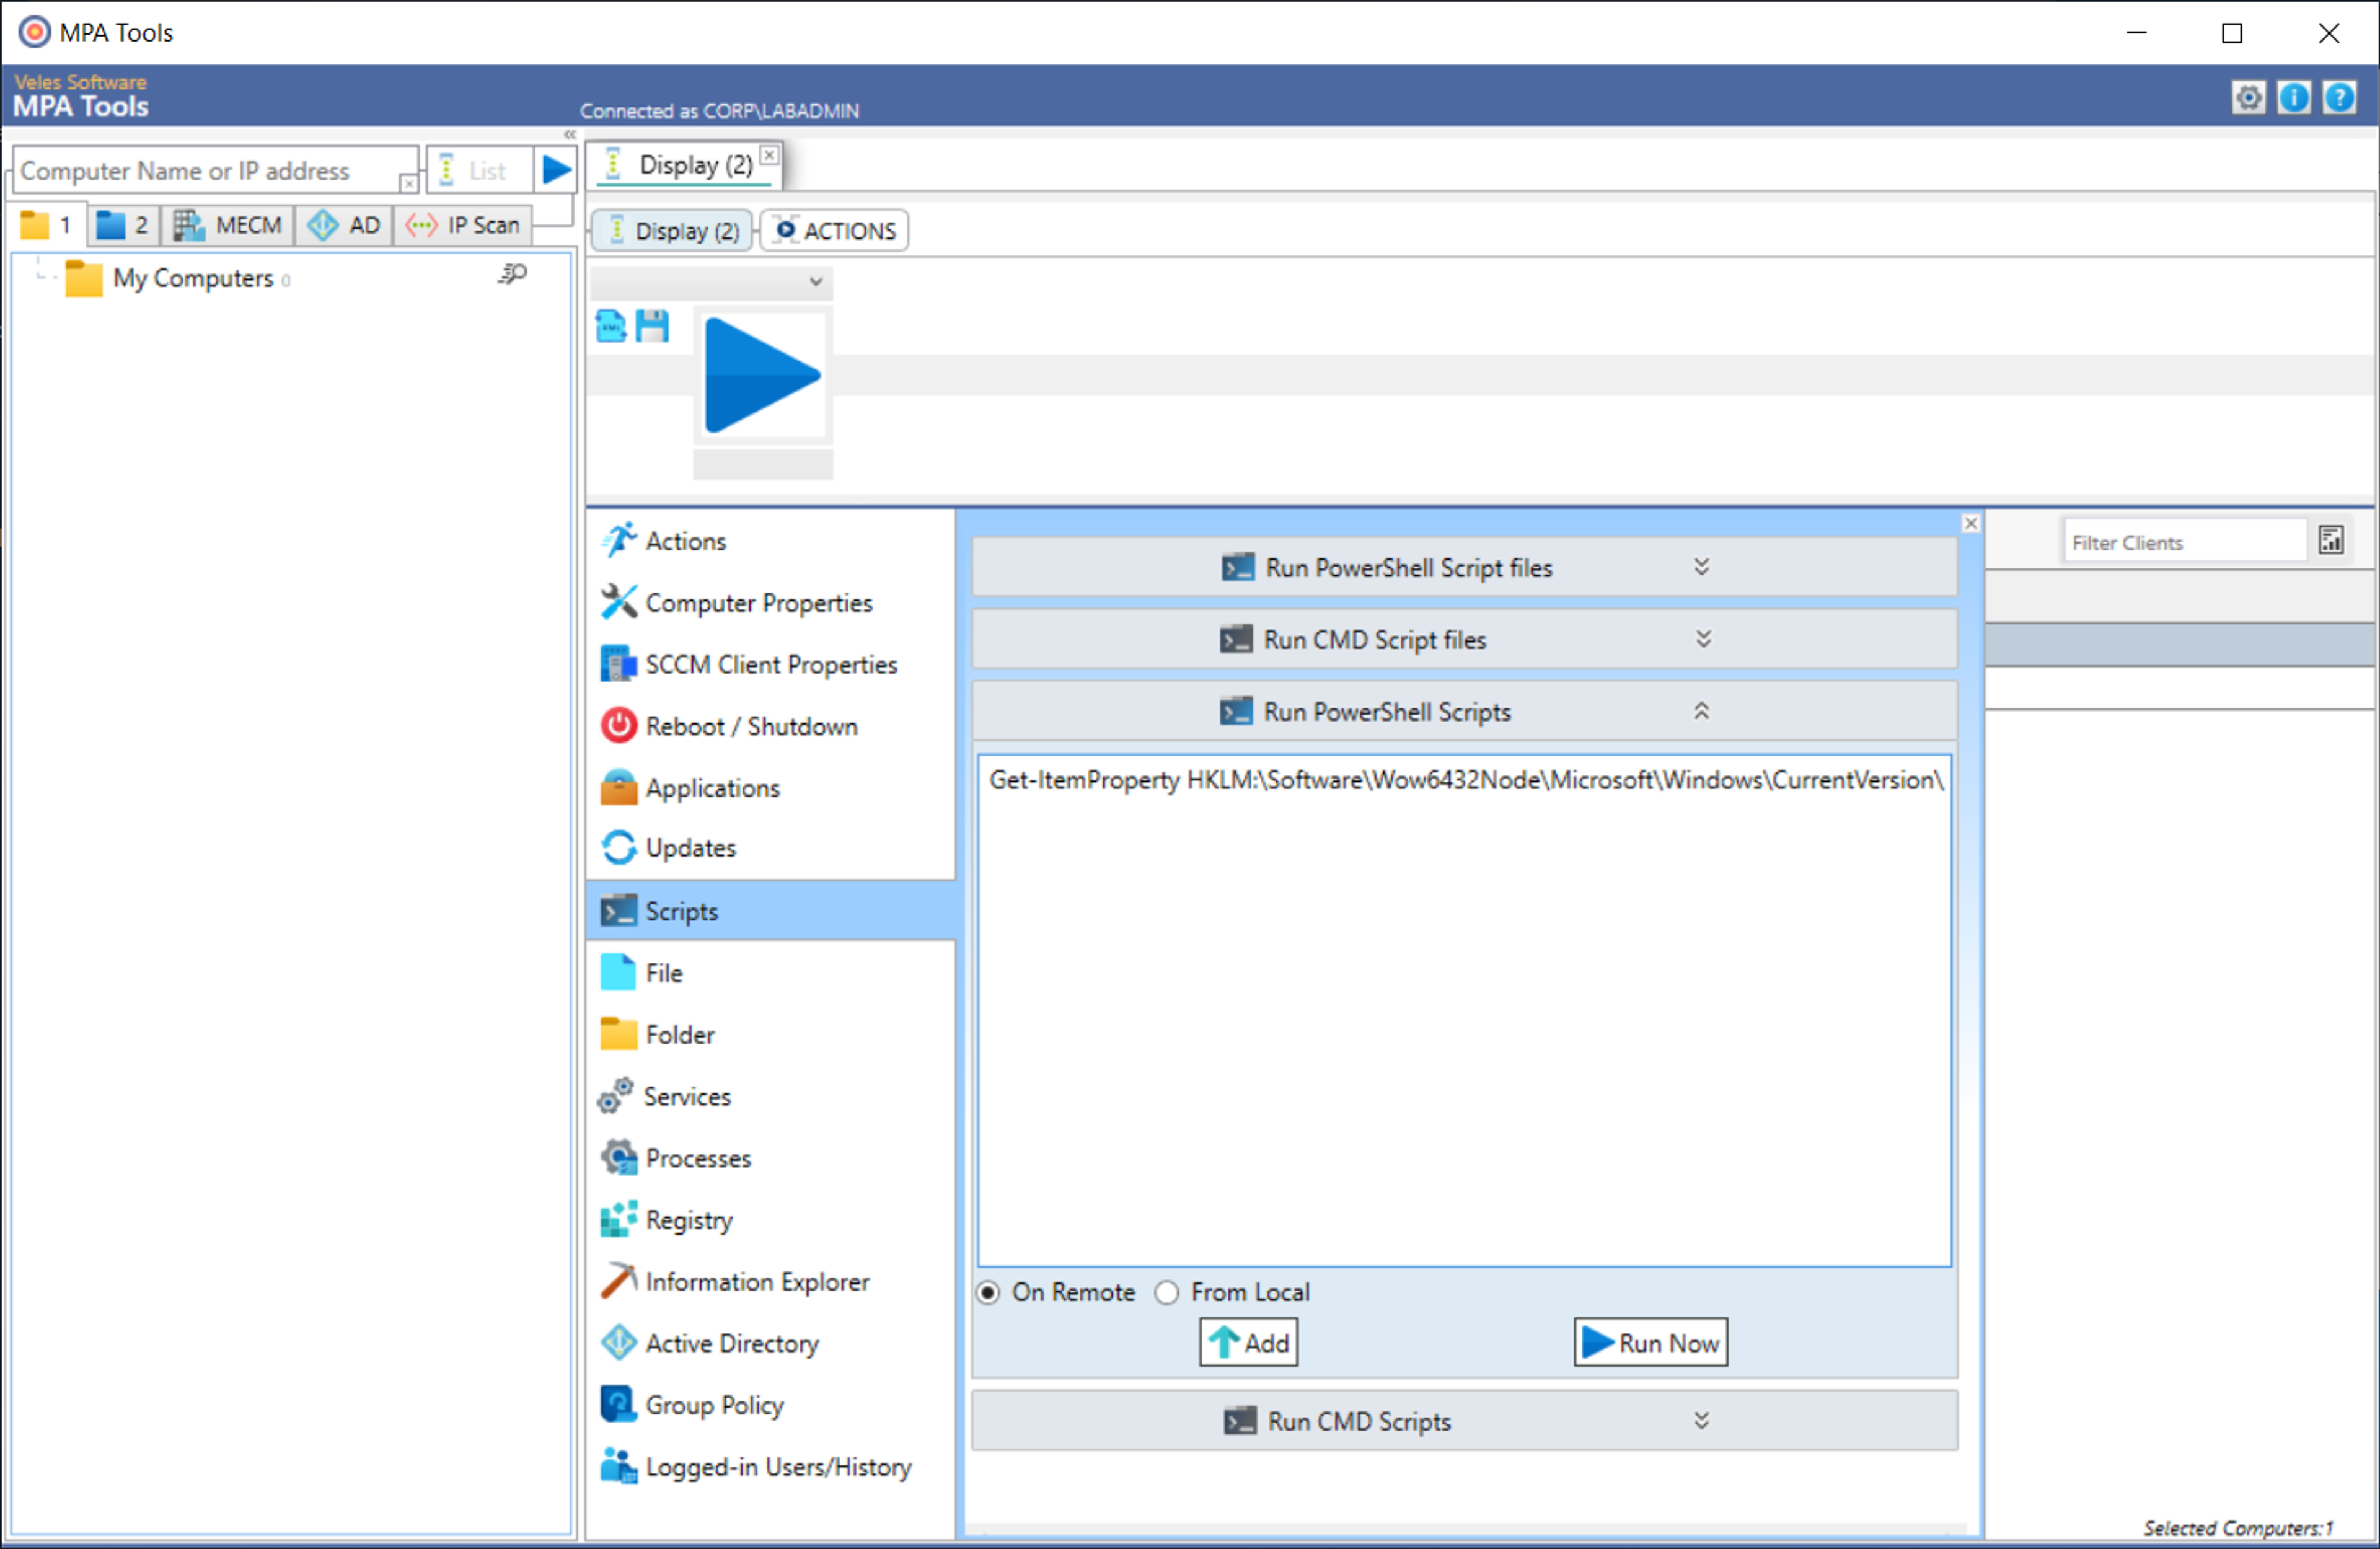The height and width of the screenshot is (1549, 2380).
Task: Open Active Directory section
Action: (771, 1344)
